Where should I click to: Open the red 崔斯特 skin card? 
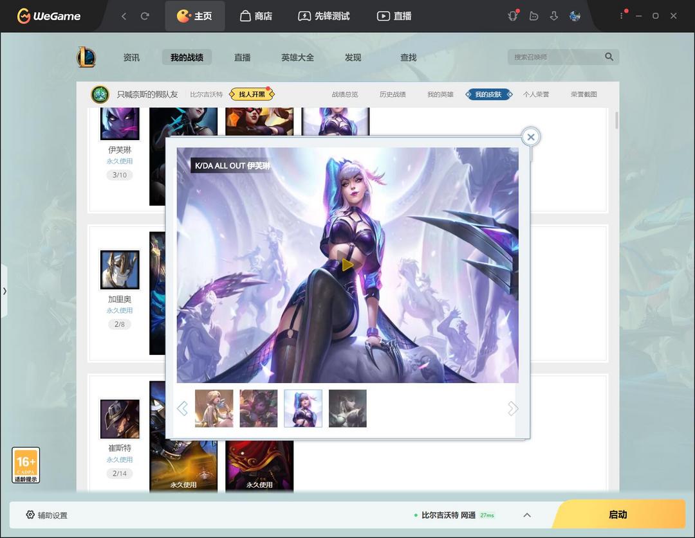pos(259,466)
